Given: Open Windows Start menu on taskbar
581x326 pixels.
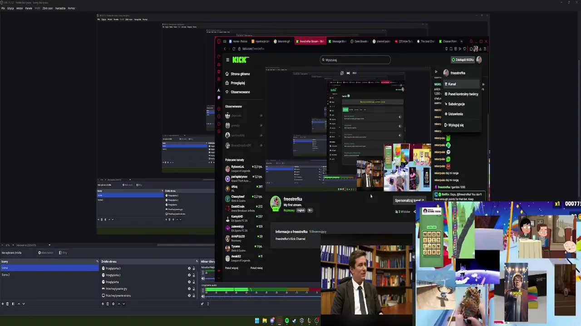Looking at the screenshot, I should point(257,321).
